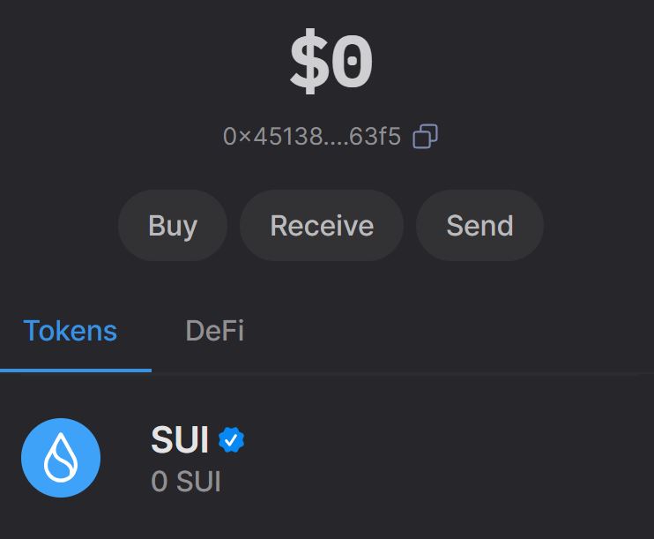
Task: Click the wallet address 0x45138....63f5
Action: [x=312, y=137]
